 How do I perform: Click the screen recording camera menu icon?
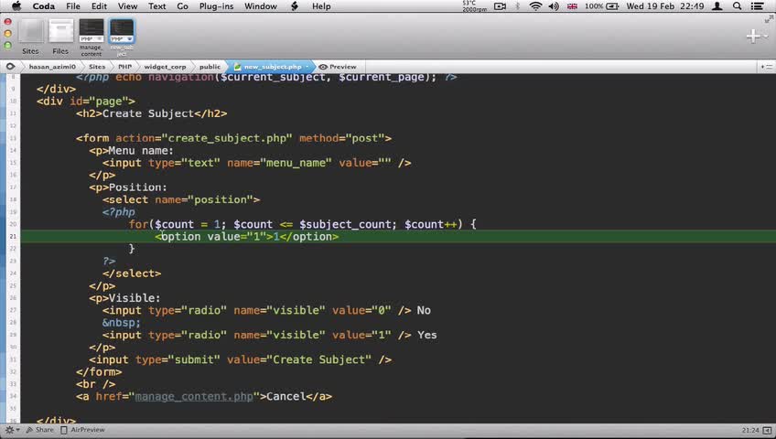coord(500,6)
